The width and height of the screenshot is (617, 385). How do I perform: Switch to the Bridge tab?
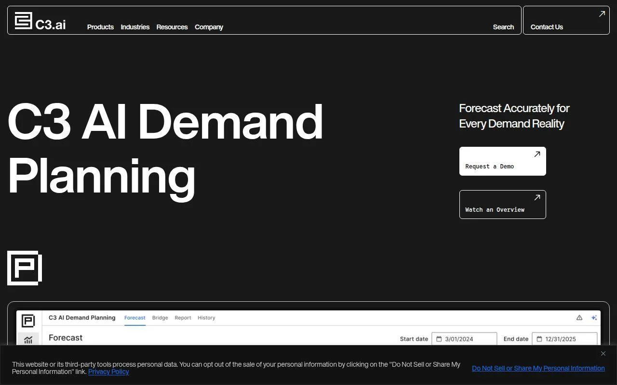click(x=160, y=318)
